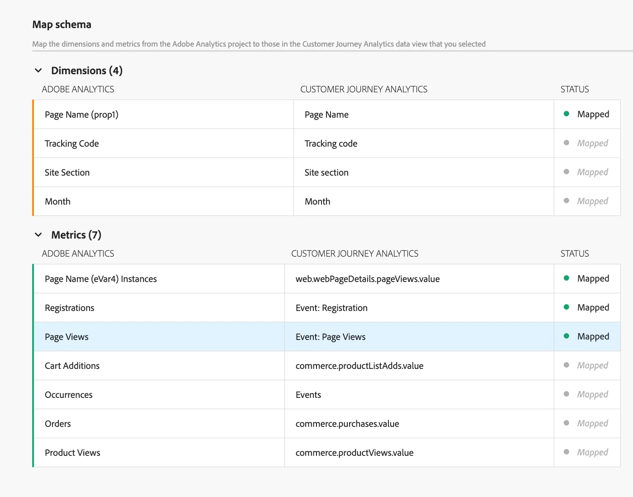Screen dimensions: 633x497
Task: Click the gray status dot for Site Section
Action: (566, 172)
